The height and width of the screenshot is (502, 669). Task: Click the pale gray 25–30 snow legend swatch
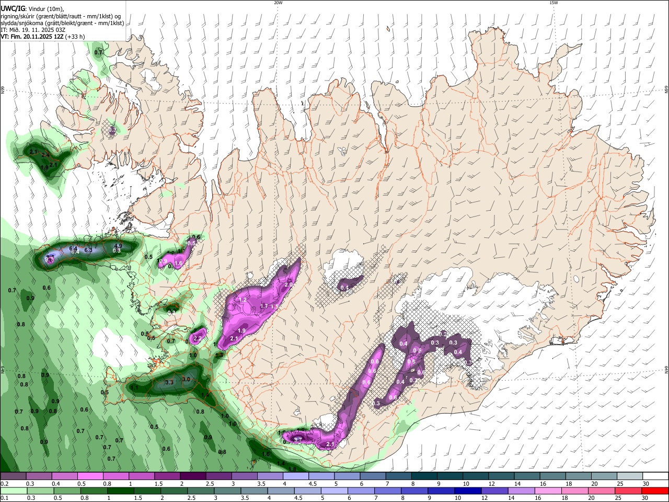coord(629,476)
